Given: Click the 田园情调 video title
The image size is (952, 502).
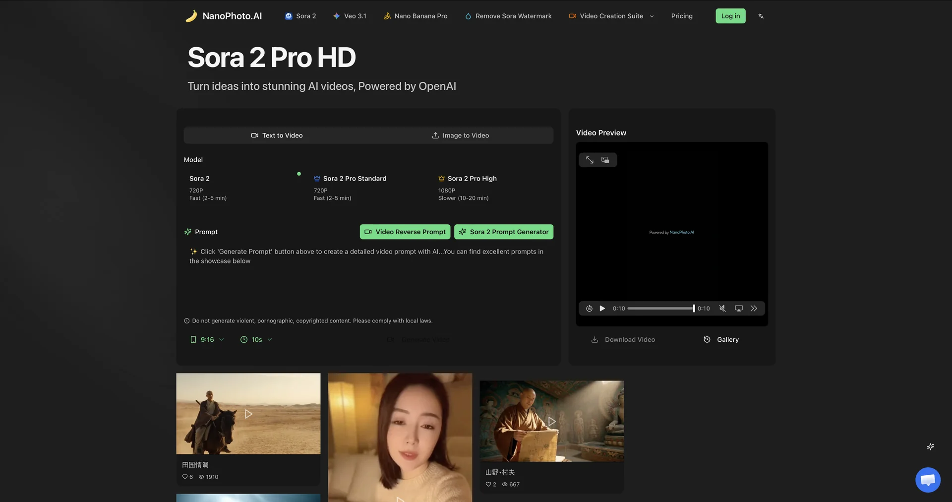Looking at the screenshot, I should click(195, 465).
